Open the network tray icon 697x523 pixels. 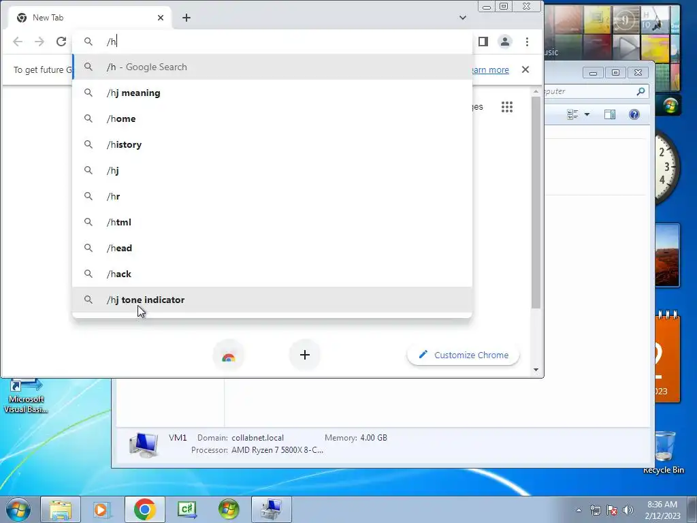(595, 510)
